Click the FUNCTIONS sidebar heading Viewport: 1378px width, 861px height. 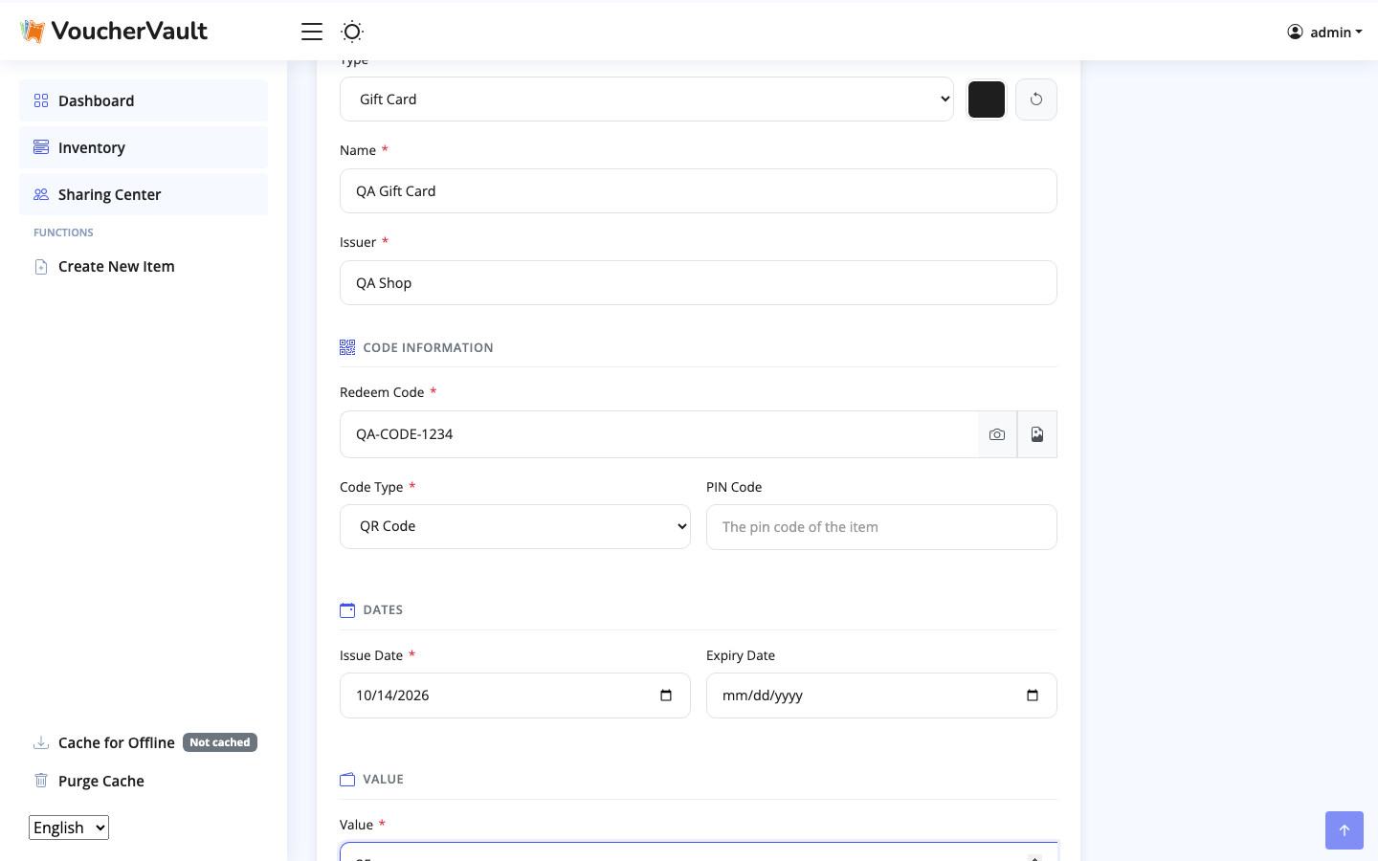[63, 232]
